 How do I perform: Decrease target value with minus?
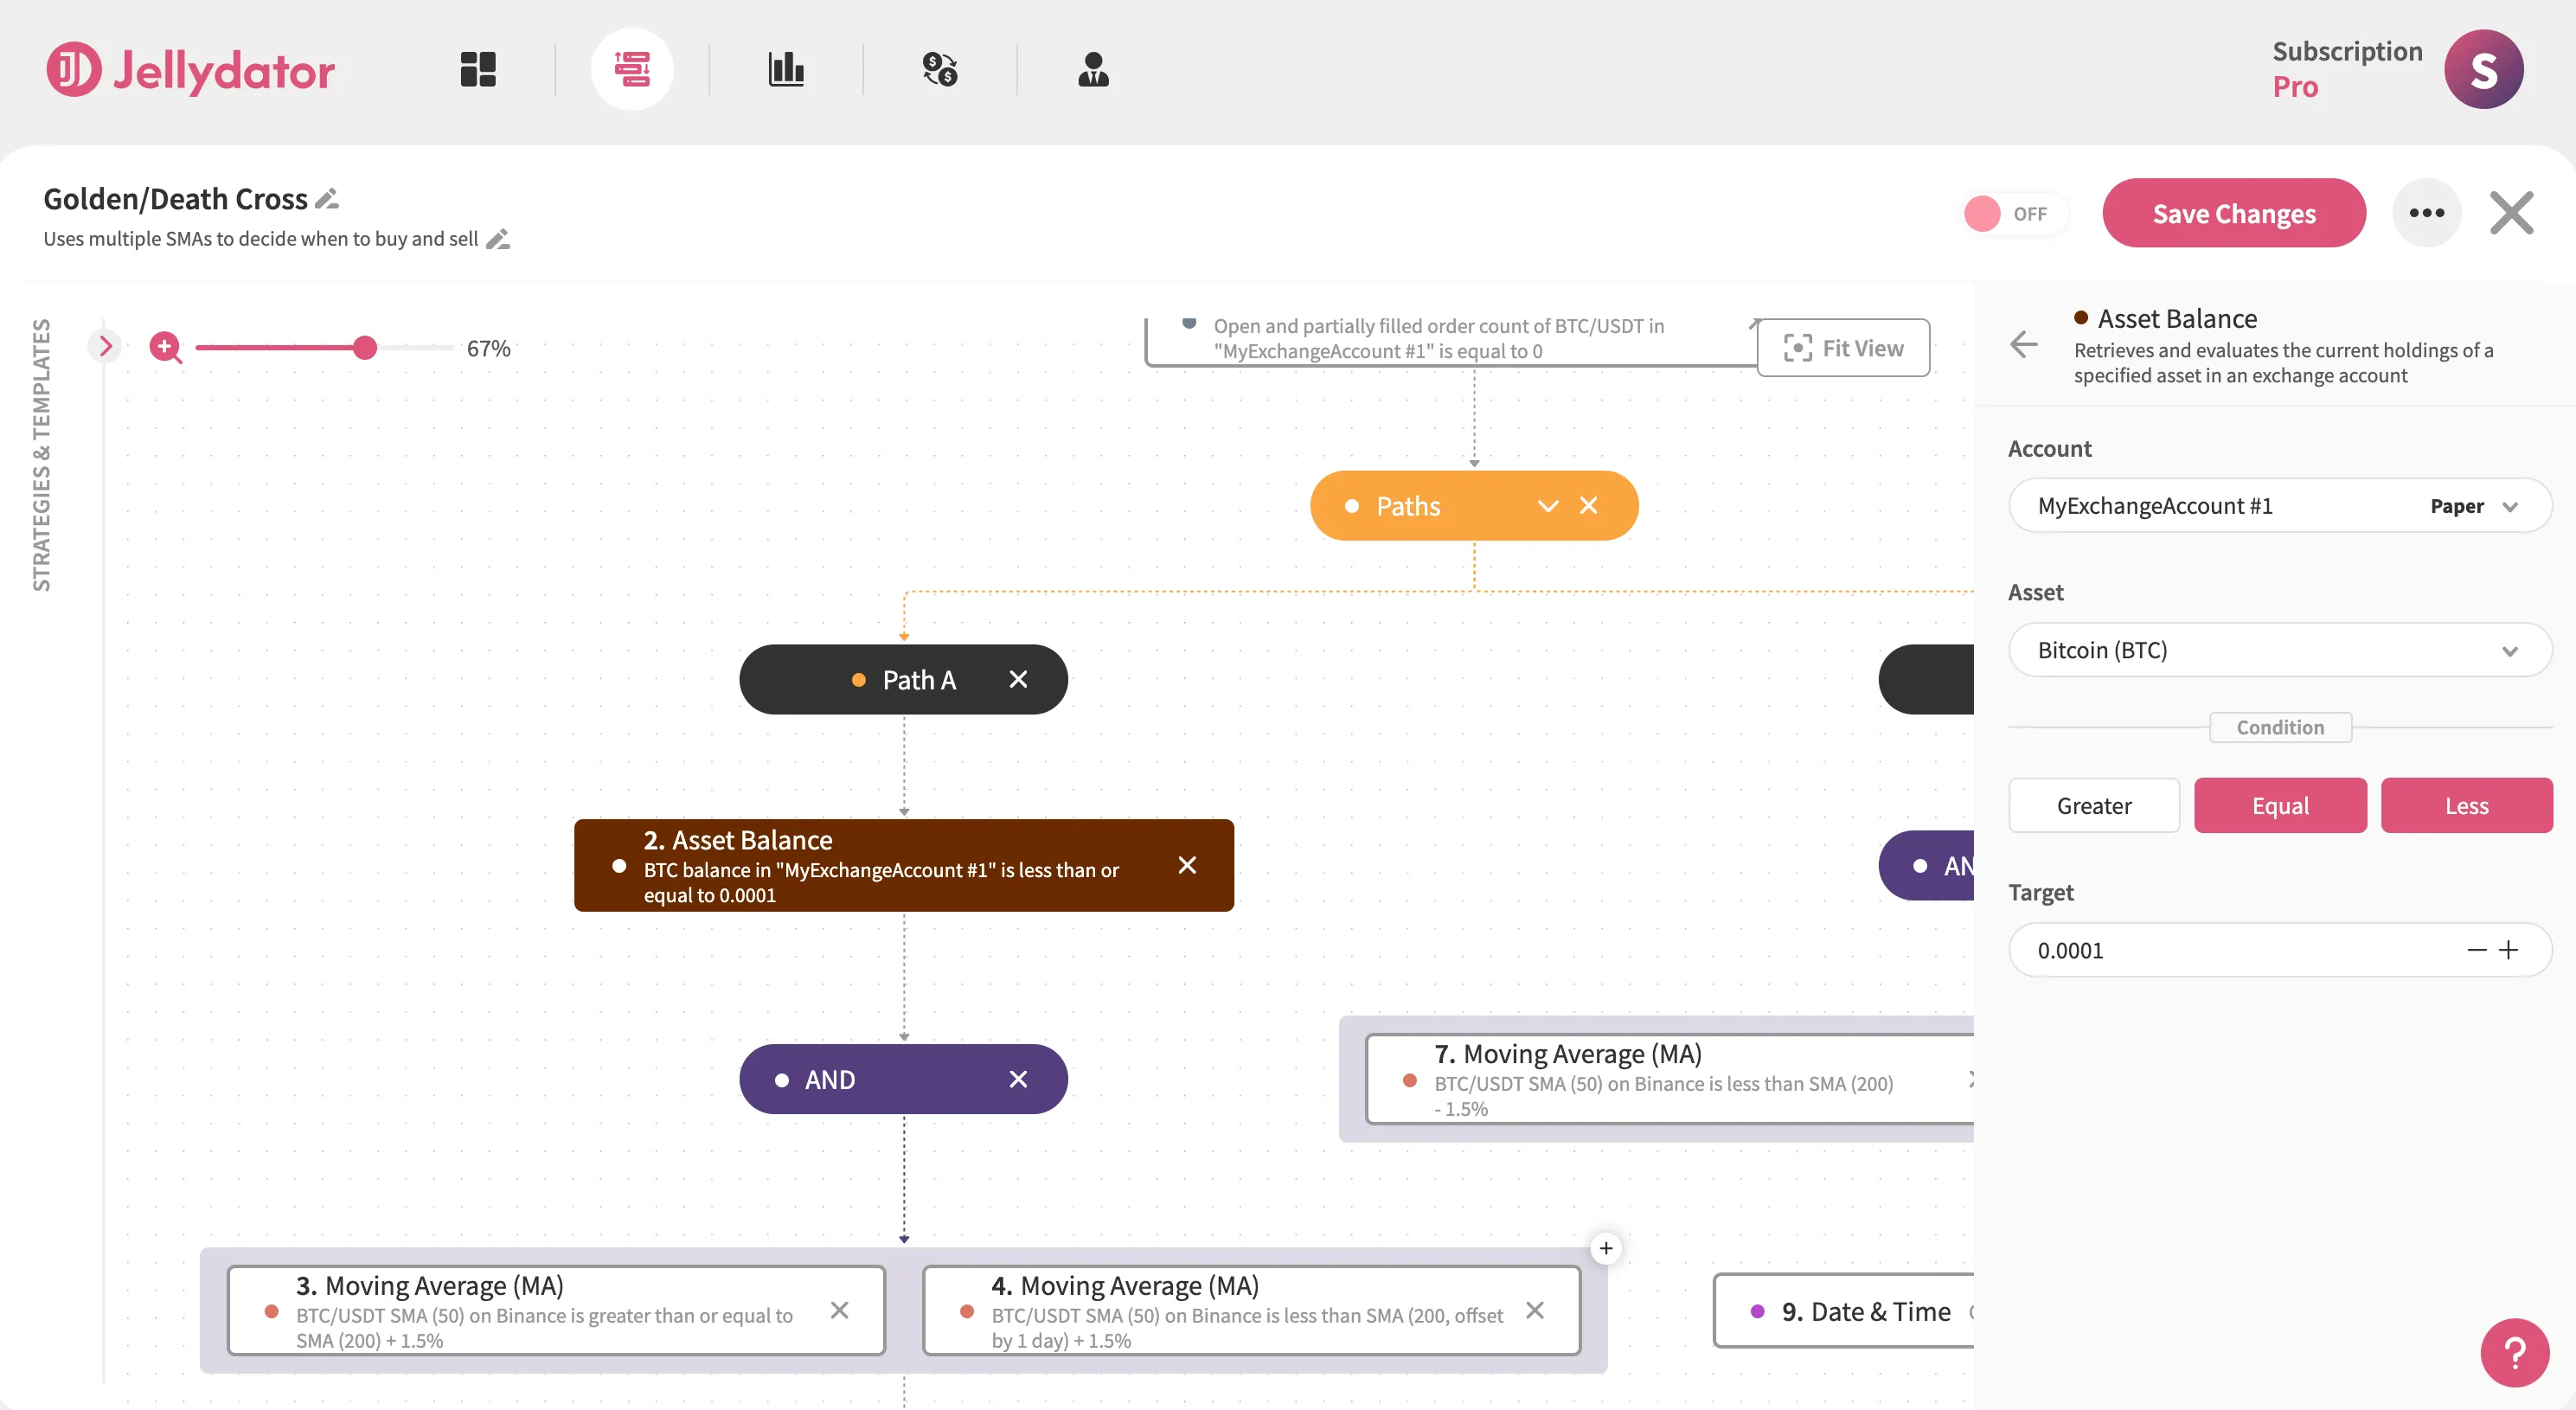click(2477, 950)
